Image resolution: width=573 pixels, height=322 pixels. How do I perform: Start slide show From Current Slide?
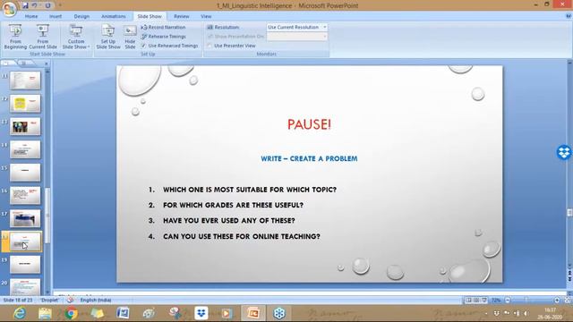pos(43,37)
